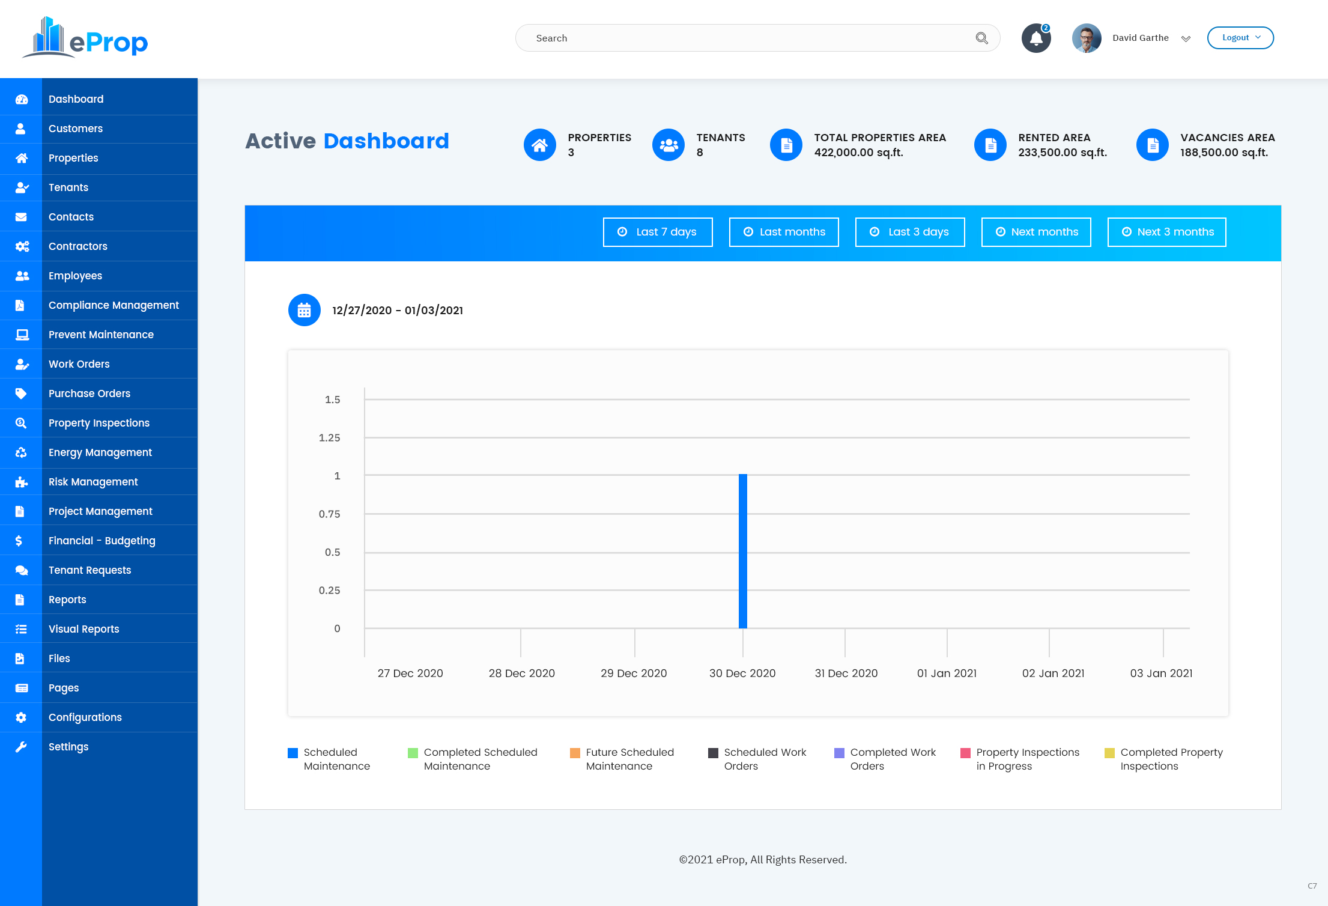Click the Tenants group stat icon

pos(668,145)
